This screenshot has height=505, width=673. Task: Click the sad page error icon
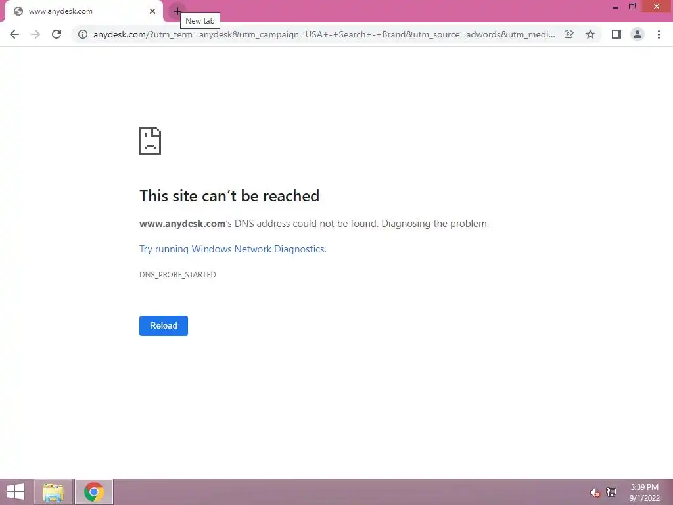(151, 141)
